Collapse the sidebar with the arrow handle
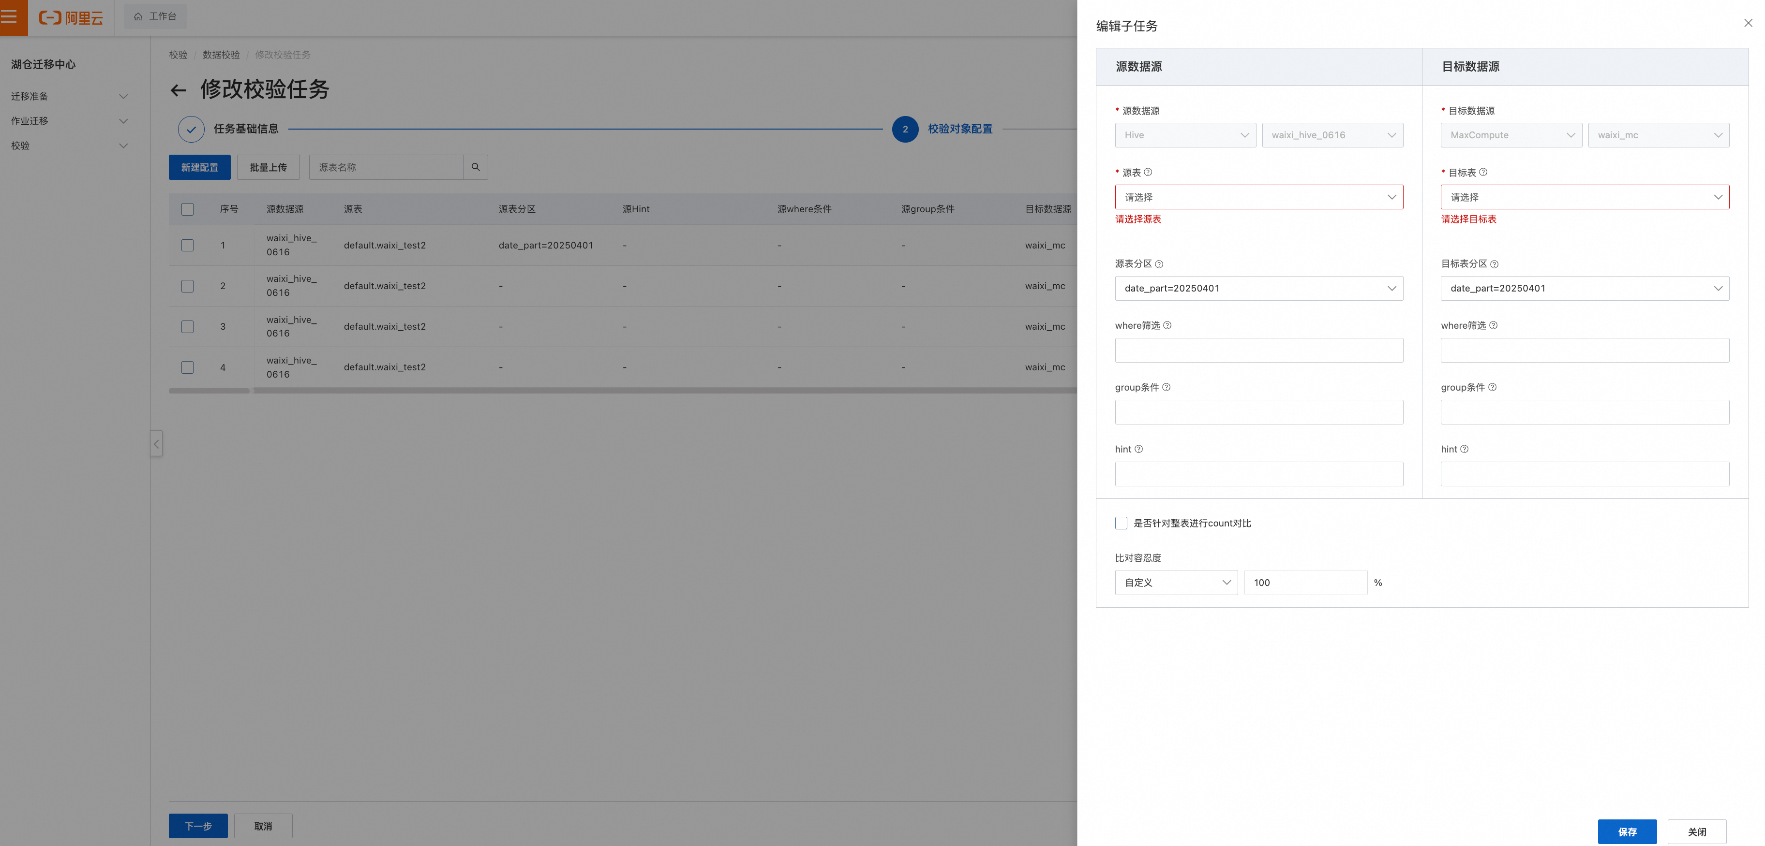1765x846 pixels. coord(156,444)
